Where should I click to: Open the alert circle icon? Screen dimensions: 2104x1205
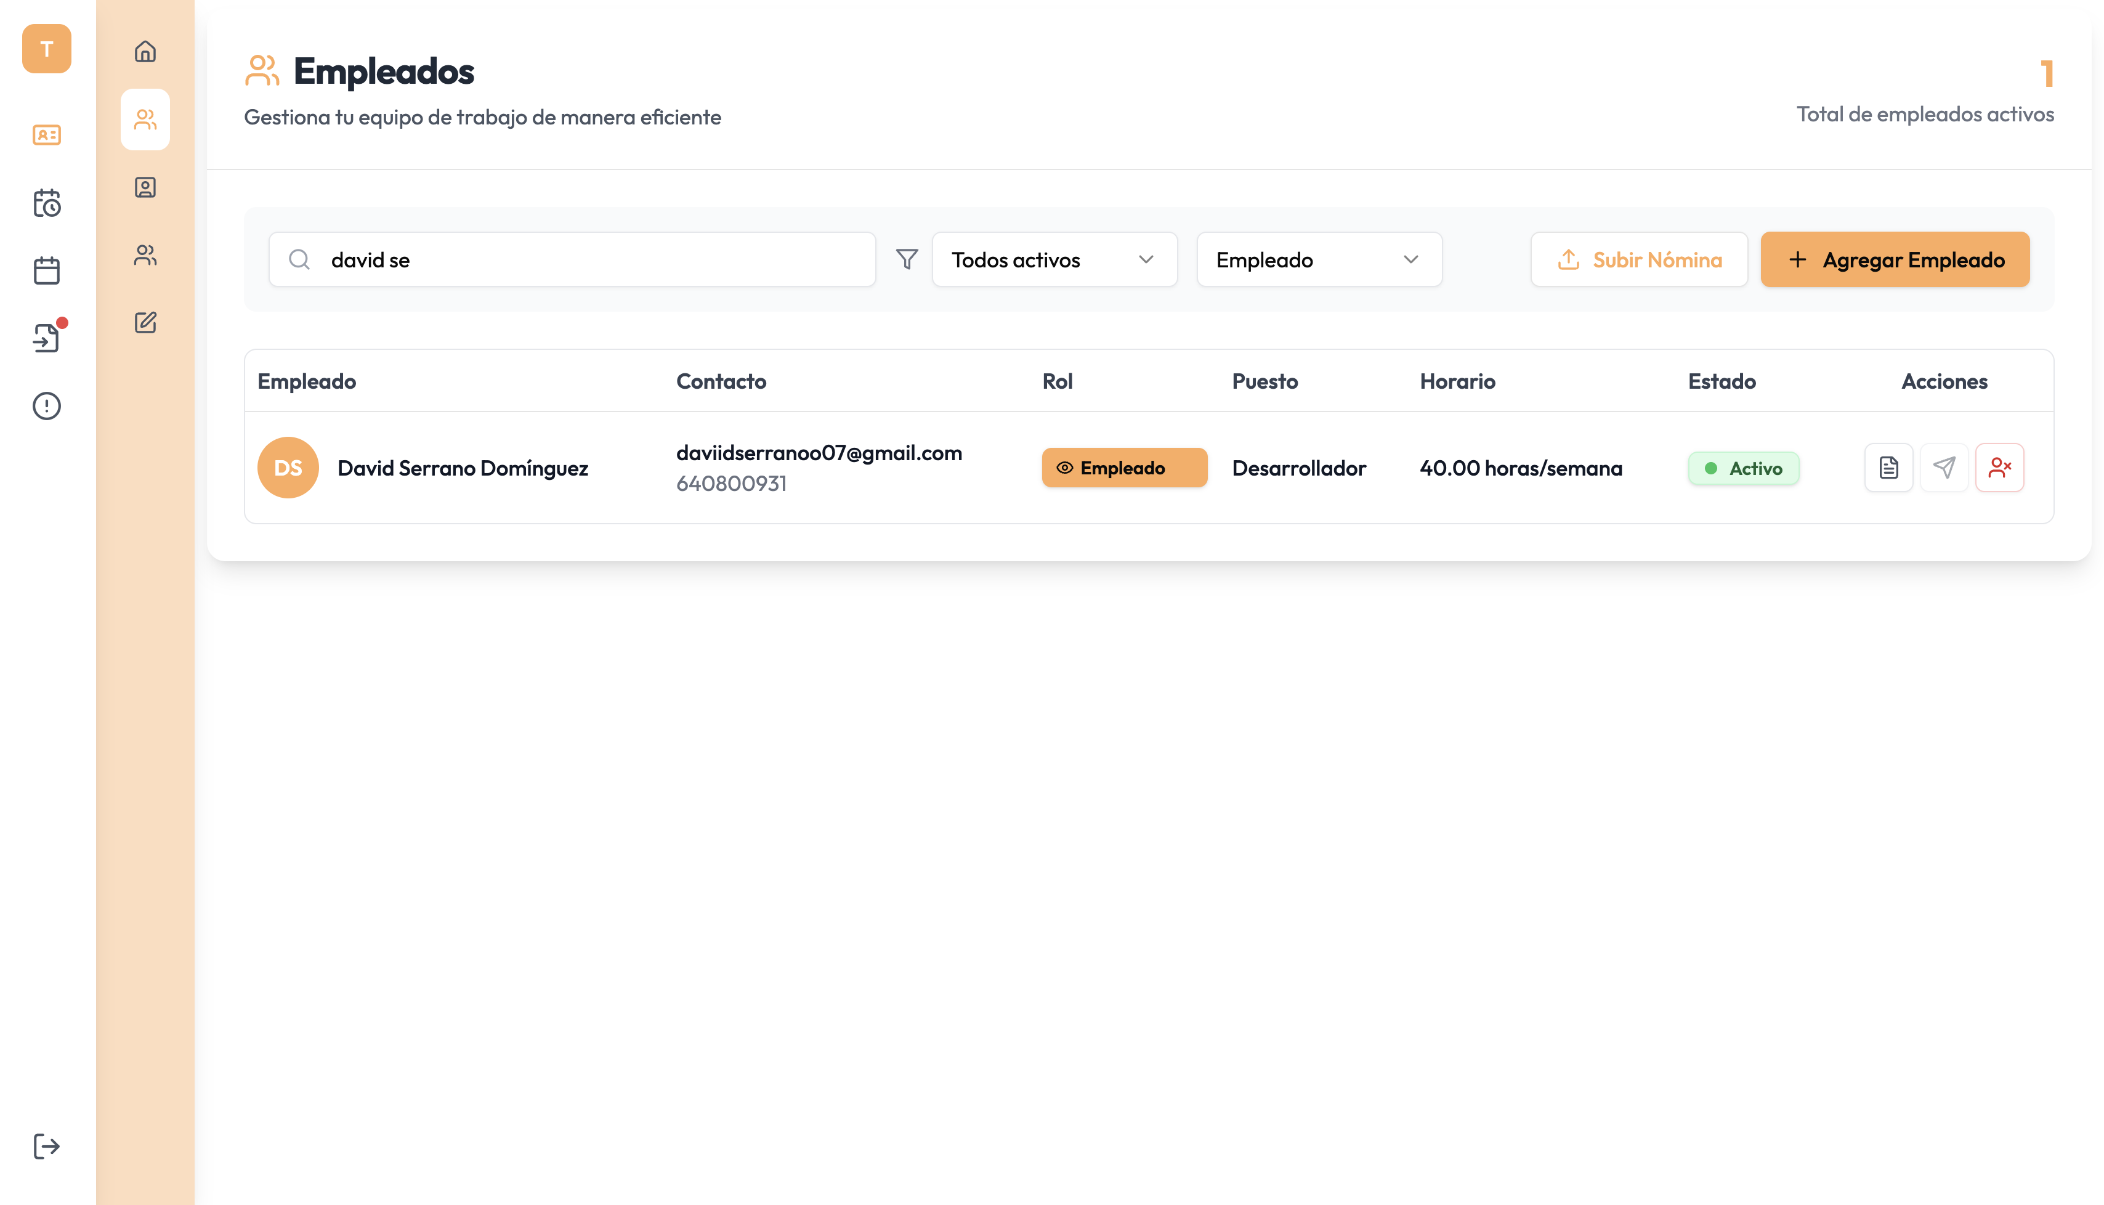(46, 405)
